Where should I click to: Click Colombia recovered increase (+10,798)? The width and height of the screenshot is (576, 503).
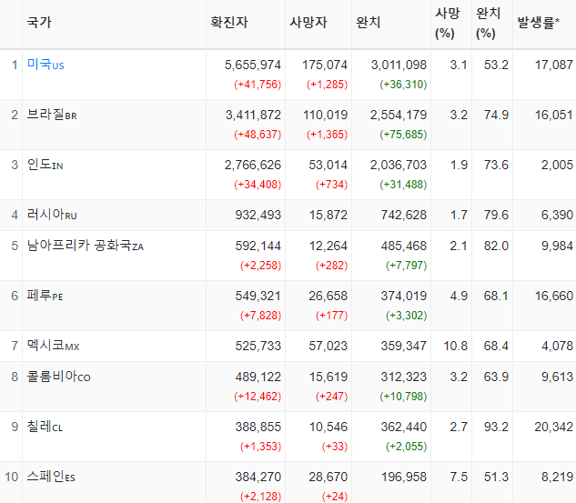coord(403,397)
